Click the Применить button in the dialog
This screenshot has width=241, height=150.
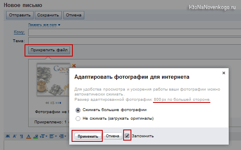(x=88, y=136)
